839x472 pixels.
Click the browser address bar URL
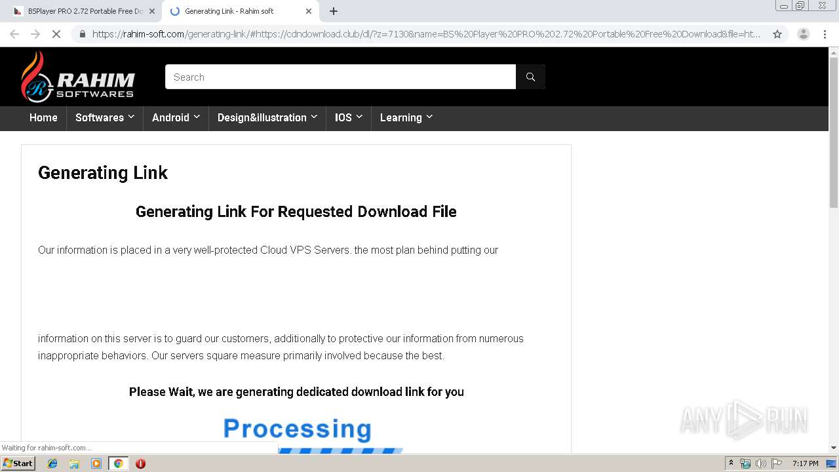(x=426, y=34)
